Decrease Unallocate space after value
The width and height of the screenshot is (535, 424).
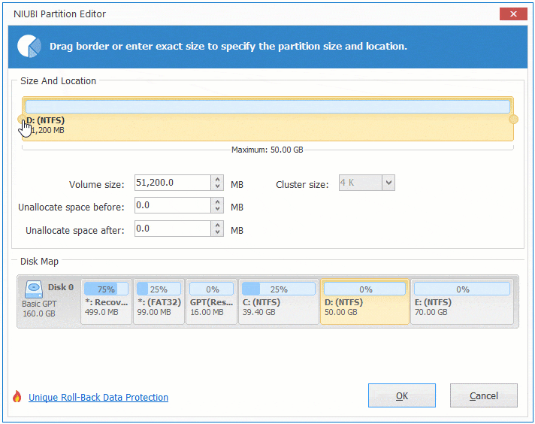point(217,232)
